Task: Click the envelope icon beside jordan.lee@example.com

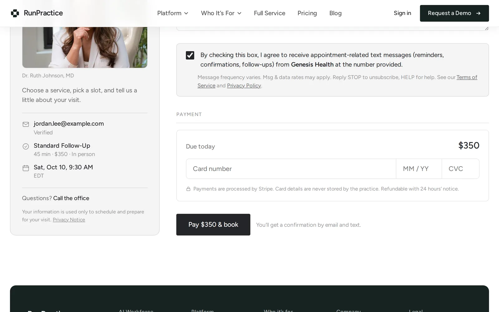Action: [26, 124]
